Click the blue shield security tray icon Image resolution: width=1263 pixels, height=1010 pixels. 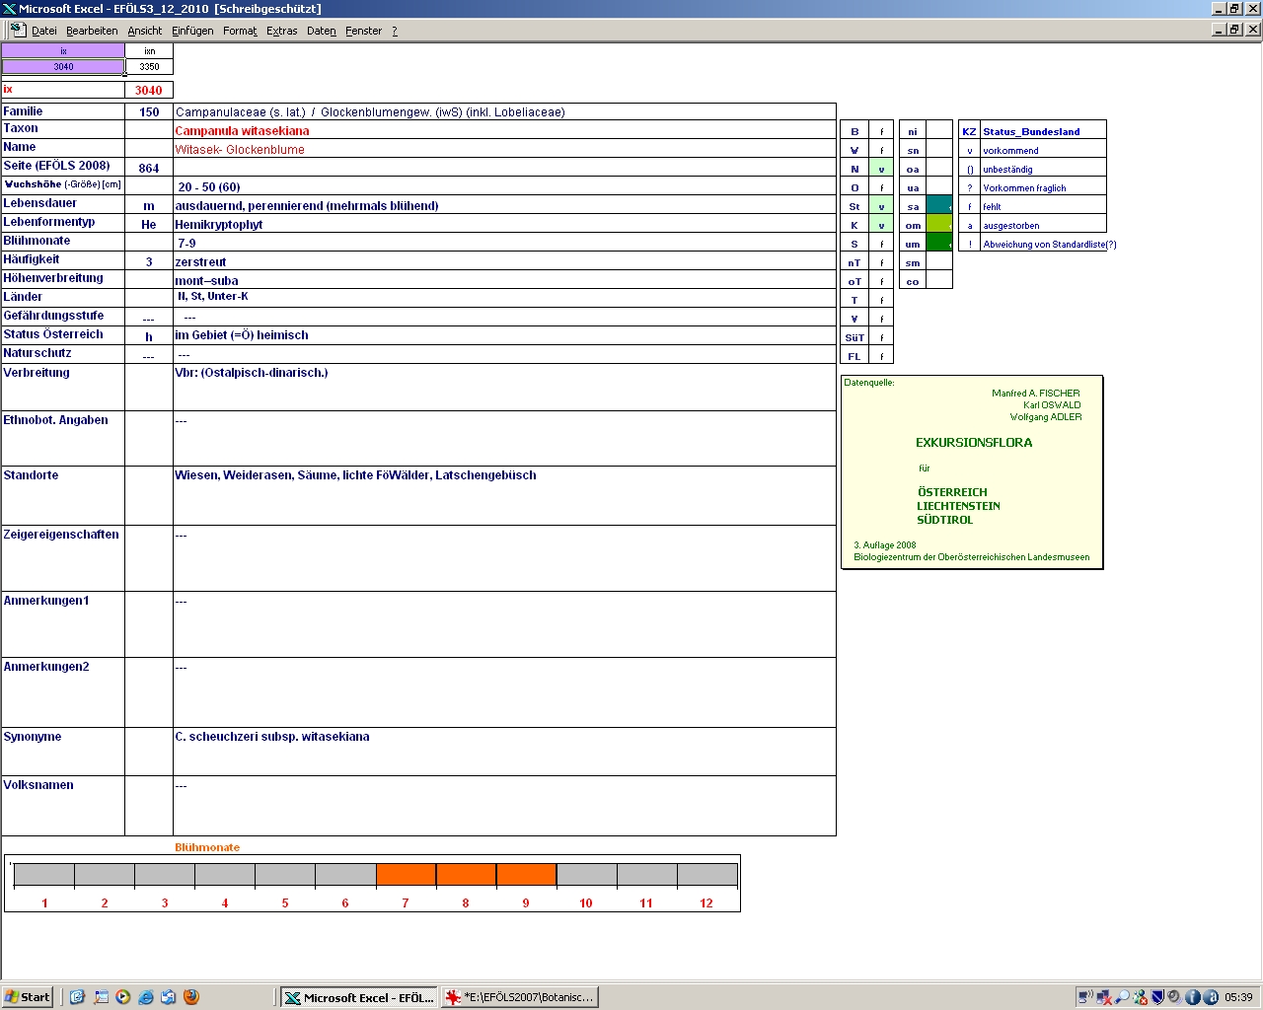point(1157,997)
